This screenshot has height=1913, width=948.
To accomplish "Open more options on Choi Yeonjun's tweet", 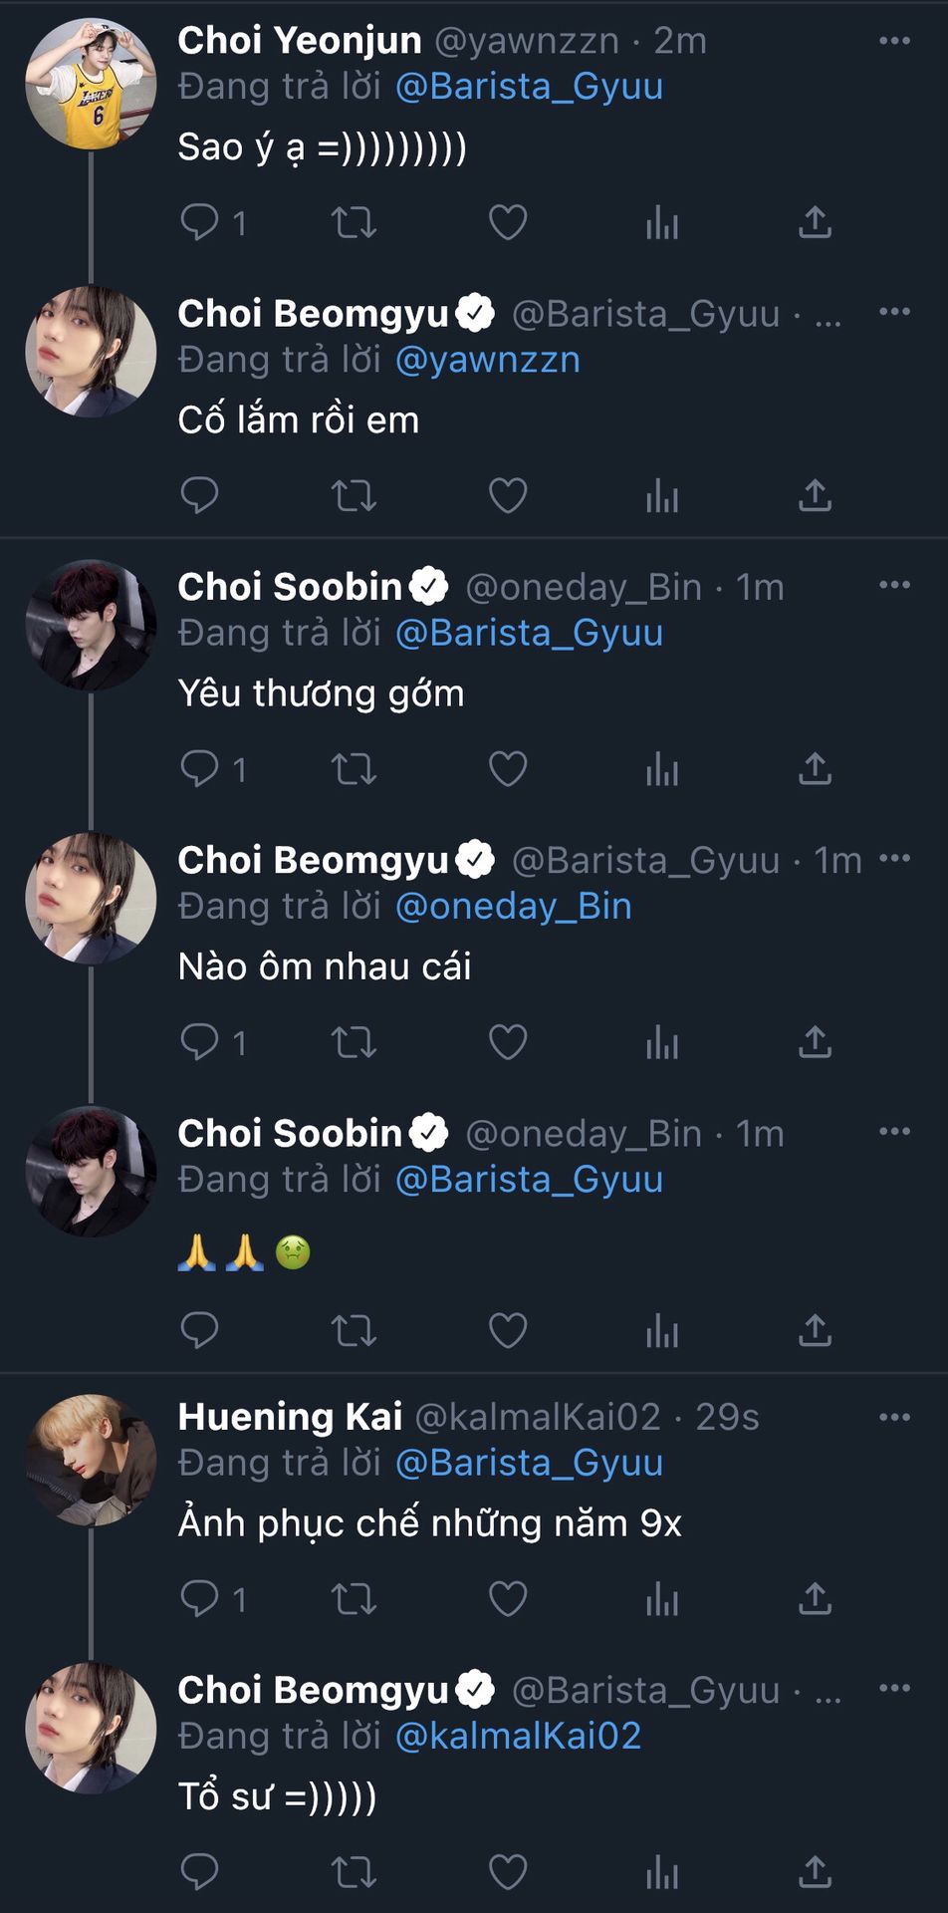I will (894, 41).
